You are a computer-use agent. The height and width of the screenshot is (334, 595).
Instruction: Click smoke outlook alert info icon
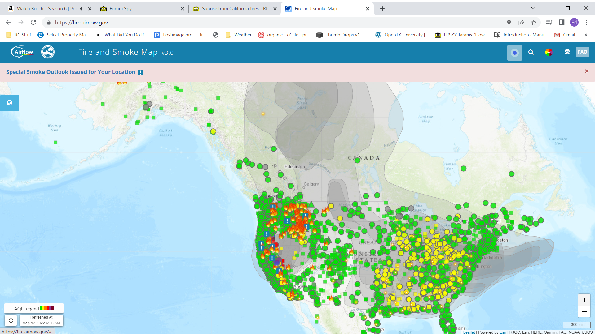[x=140, y=72]
